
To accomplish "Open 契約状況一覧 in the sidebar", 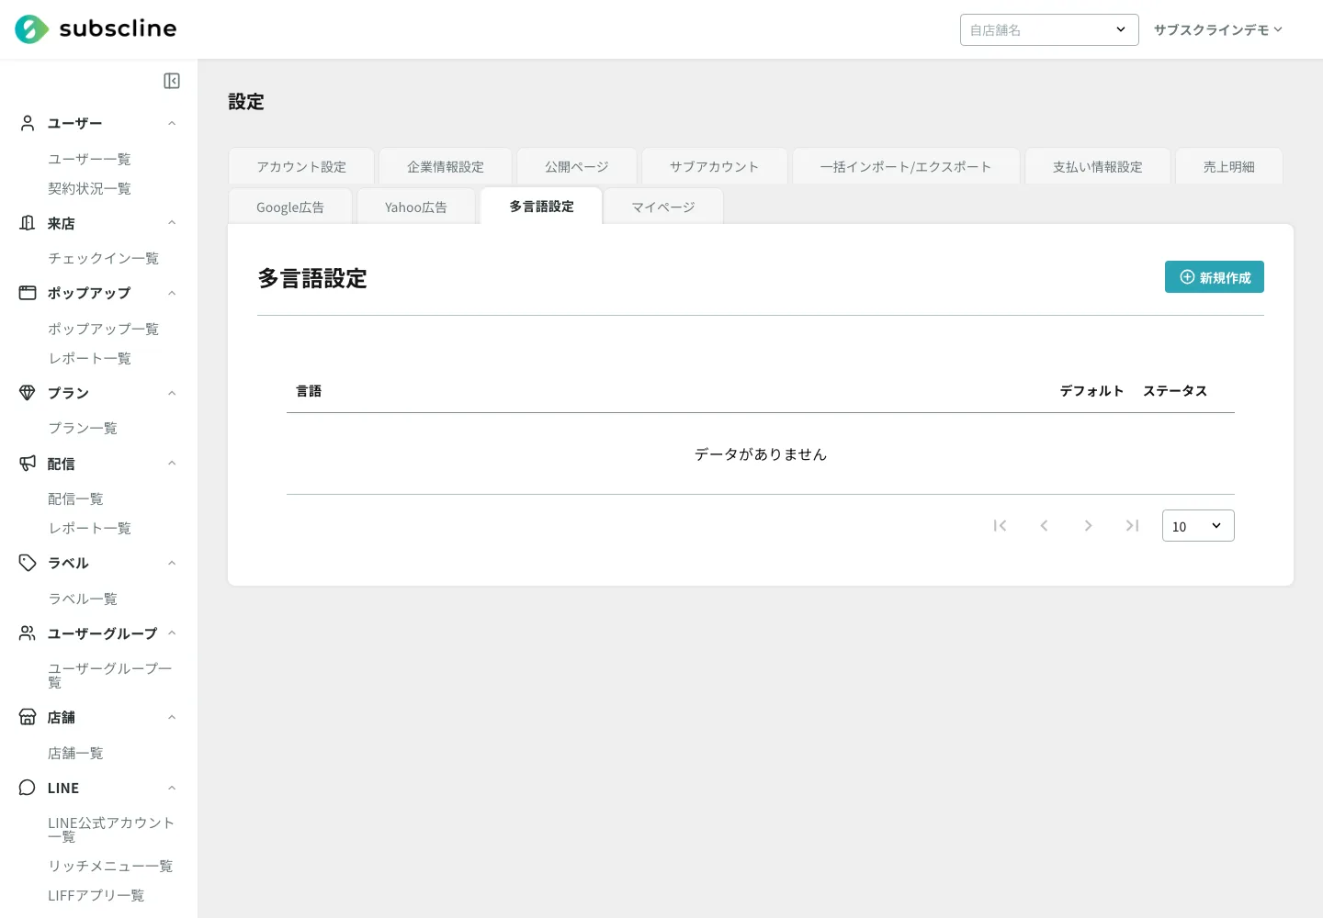I will (89, 188).
